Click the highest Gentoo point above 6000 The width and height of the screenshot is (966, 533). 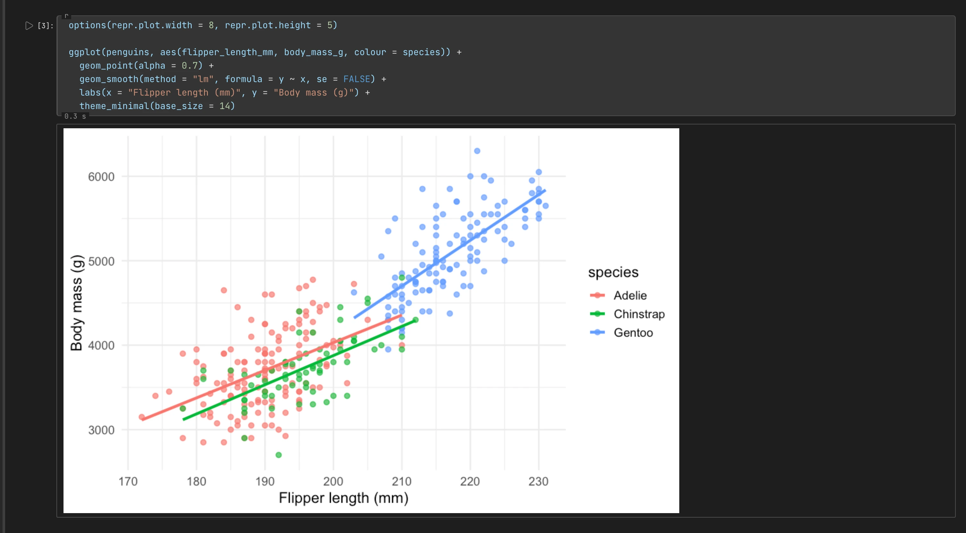[x=477, y=151]
